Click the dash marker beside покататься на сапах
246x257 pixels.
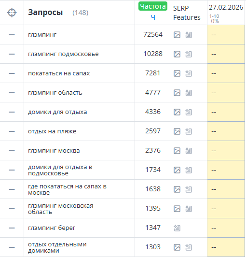(x=12, y=73)
